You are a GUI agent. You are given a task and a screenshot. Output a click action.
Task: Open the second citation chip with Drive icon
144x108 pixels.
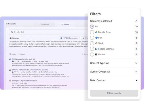(x=85, y=38)
